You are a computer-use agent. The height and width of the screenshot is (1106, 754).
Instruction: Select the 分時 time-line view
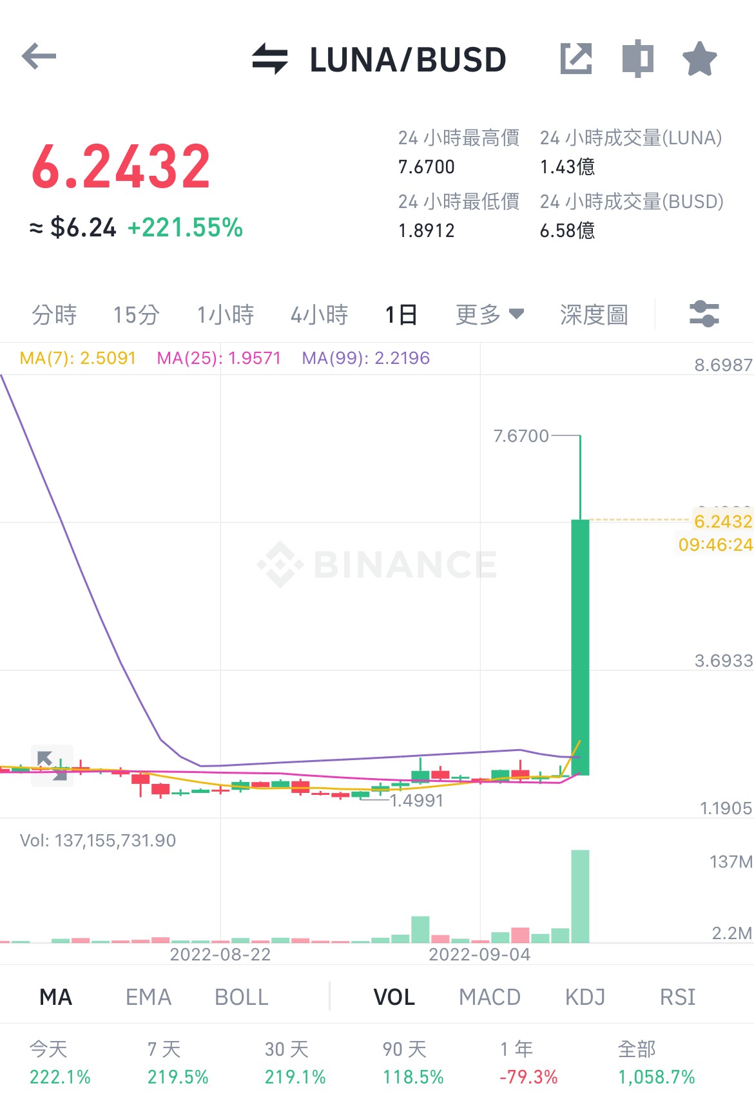[x=54, y=315]
